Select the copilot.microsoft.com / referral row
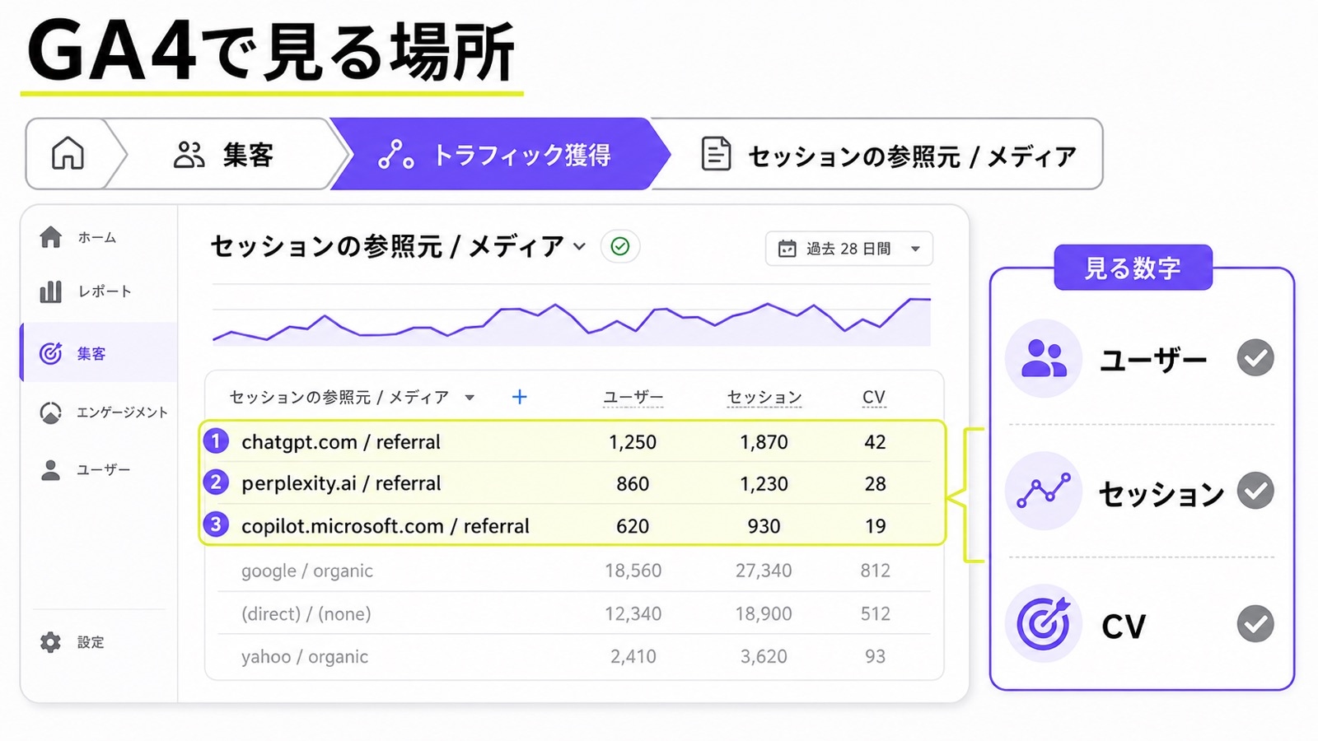This screenshot has height=741, width=1318. coord(572,525)
